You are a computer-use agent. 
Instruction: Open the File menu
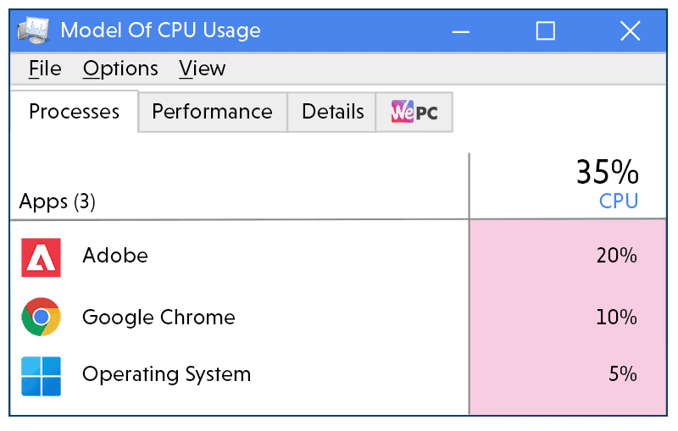(45, 69)
